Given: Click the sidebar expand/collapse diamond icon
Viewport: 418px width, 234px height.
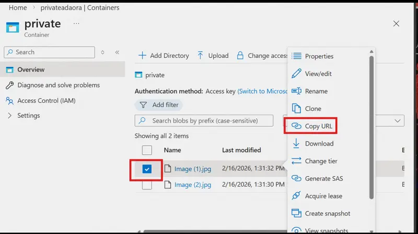Looking at the screenshot, I should [102, 52].
